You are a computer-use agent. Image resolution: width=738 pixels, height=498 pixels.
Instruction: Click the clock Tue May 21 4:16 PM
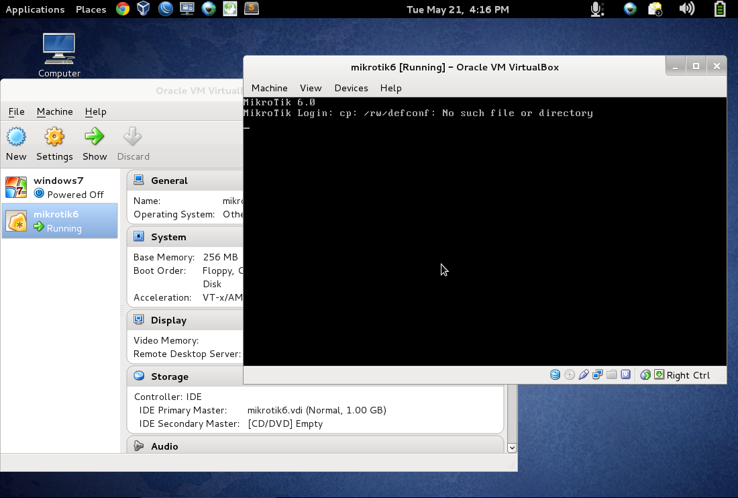[458, 9]
